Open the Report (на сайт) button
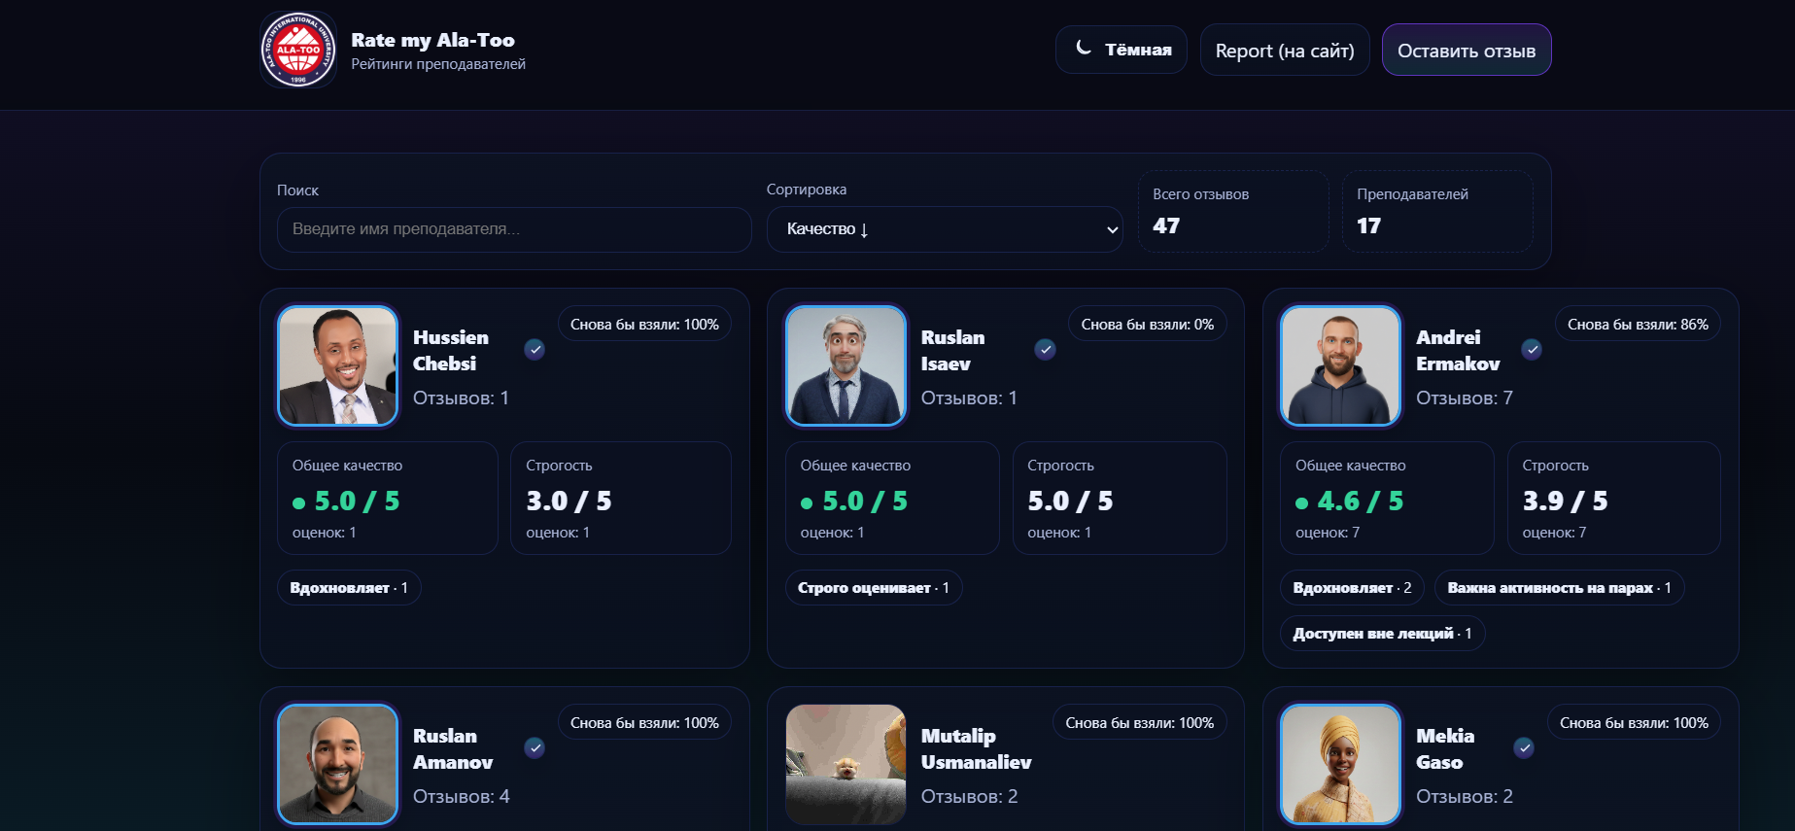This screenshot has height=831, width=1795. (1285, 51)
